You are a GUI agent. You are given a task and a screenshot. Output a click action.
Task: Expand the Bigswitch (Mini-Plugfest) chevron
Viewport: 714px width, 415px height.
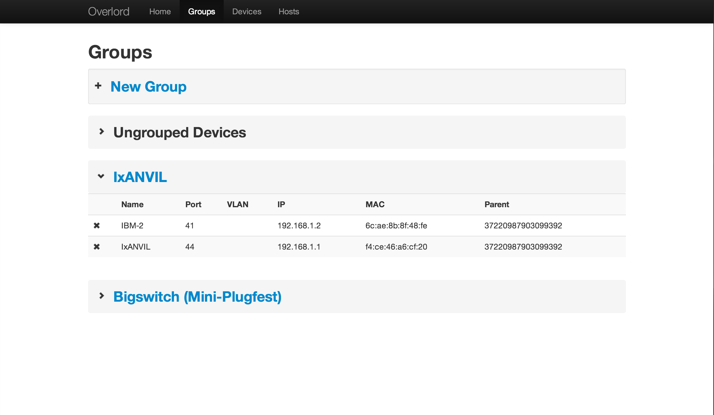click(102, 296)
